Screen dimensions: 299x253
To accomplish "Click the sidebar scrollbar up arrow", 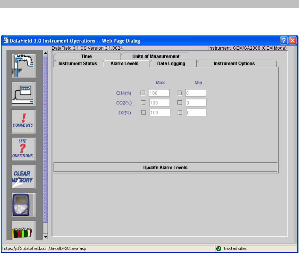I will pos(45,53).
